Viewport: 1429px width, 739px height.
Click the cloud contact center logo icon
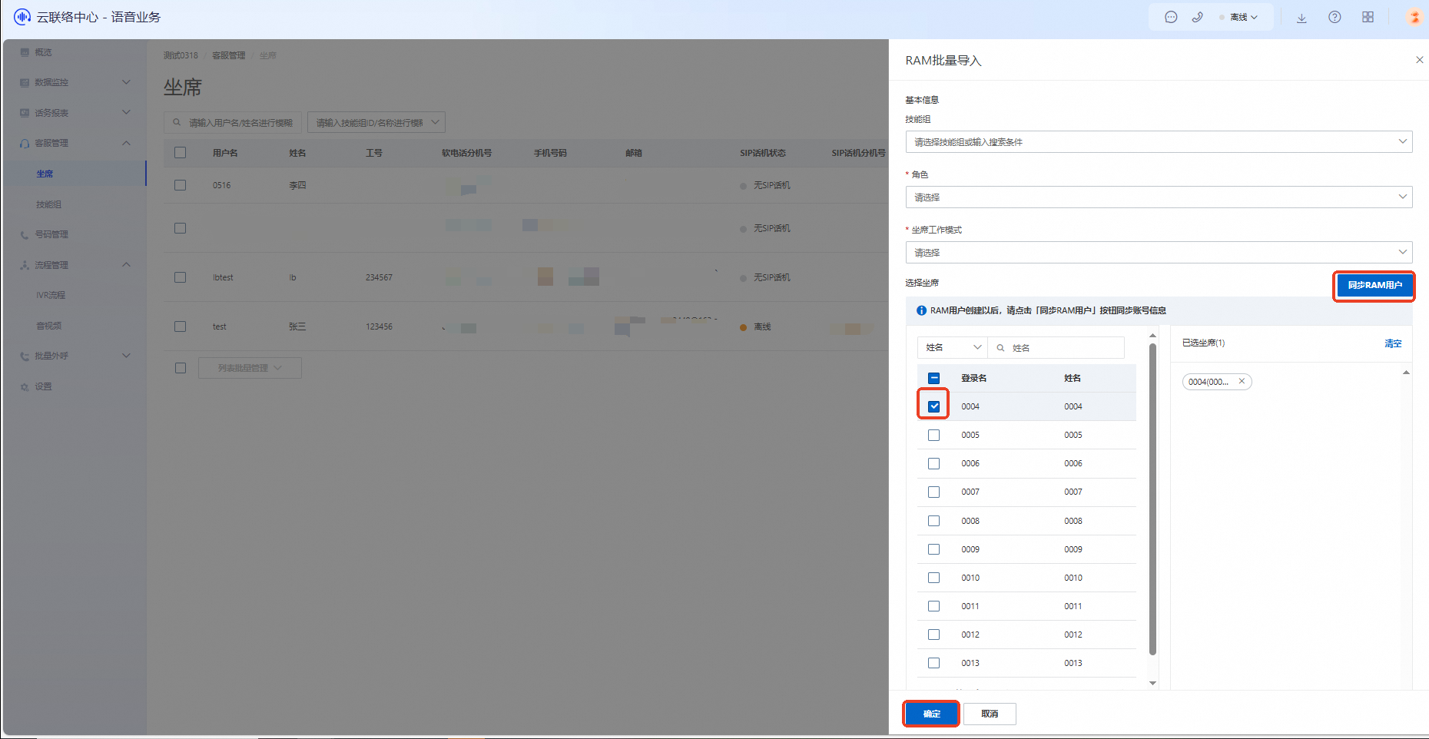pyautogui.click(x=22, y=17)
